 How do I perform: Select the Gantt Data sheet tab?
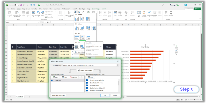[x=20, y=97]
